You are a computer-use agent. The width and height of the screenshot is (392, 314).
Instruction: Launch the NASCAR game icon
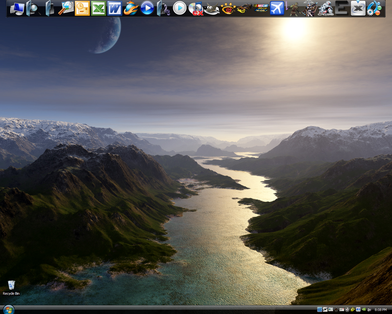point(261,8)
